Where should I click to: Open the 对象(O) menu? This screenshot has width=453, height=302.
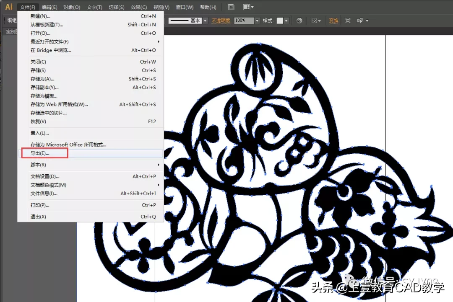point(72,7)
